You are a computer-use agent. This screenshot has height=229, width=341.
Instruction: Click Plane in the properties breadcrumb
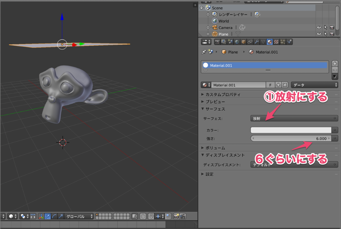pos(233,52)
